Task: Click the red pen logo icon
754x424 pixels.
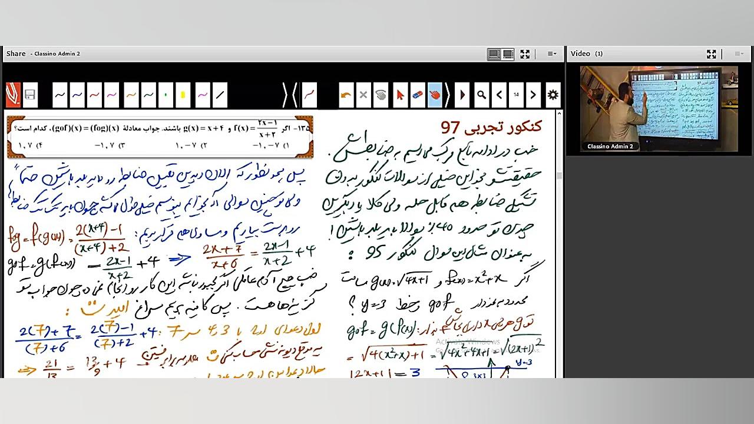Action: (12, 95)
